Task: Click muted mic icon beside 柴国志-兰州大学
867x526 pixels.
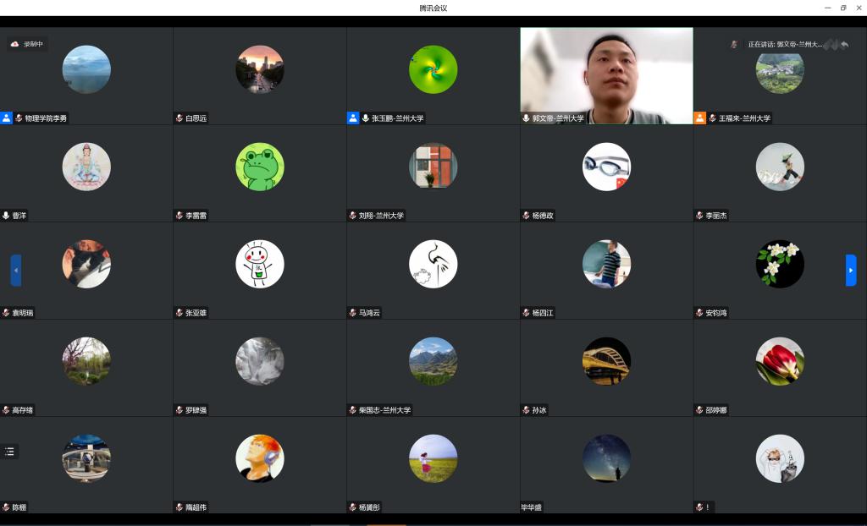Action: click(x=353, y=410)
